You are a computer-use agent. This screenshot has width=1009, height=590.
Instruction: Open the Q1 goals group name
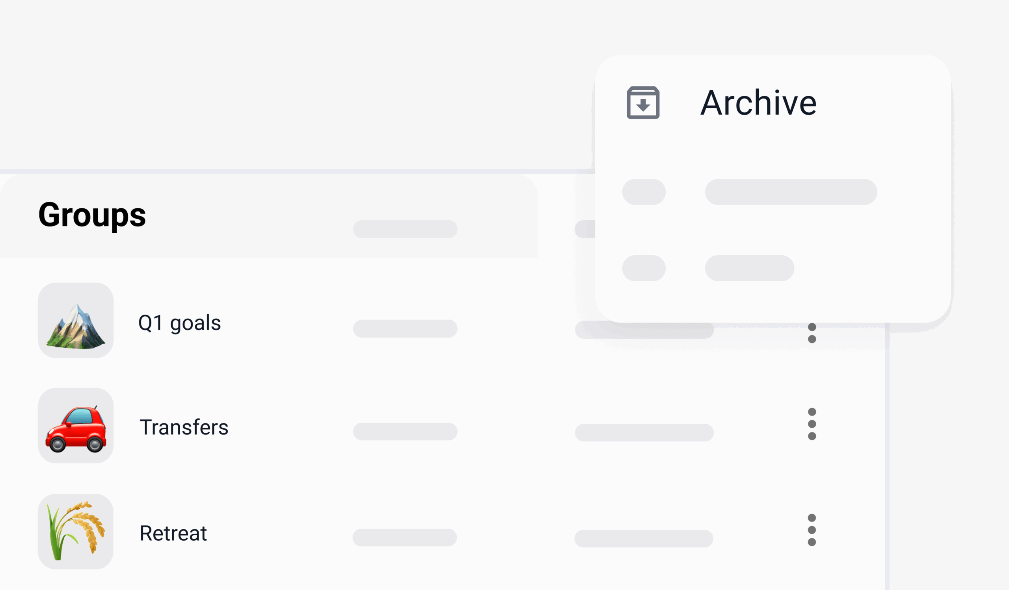tap(179, 323)
